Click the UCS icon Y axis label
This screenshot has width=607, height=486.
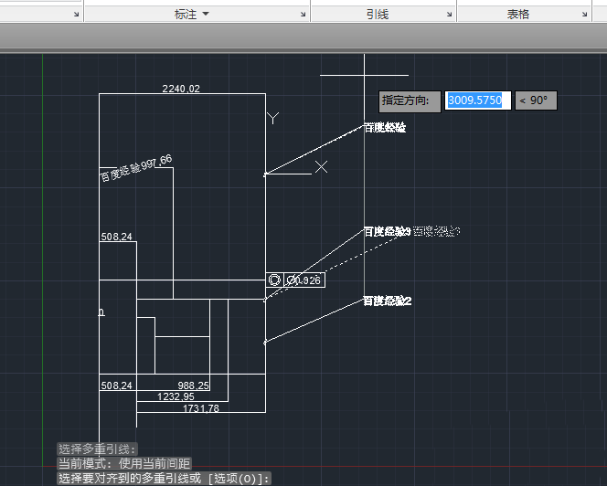point(273,118)
